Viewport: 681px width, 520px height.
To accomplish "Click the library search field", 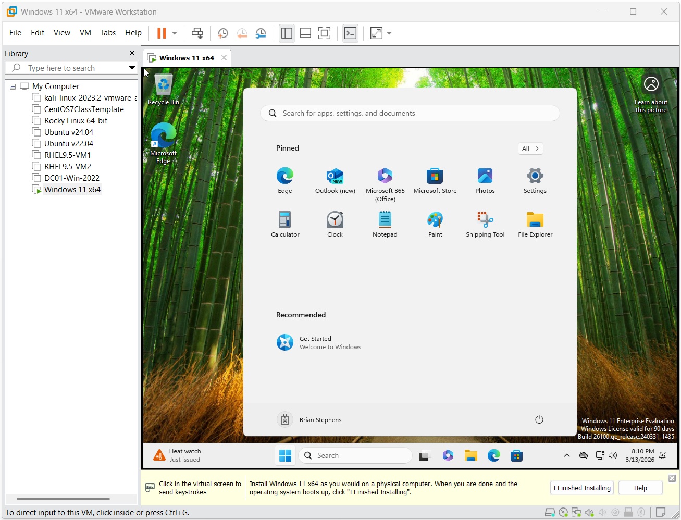I will point(71,68).
